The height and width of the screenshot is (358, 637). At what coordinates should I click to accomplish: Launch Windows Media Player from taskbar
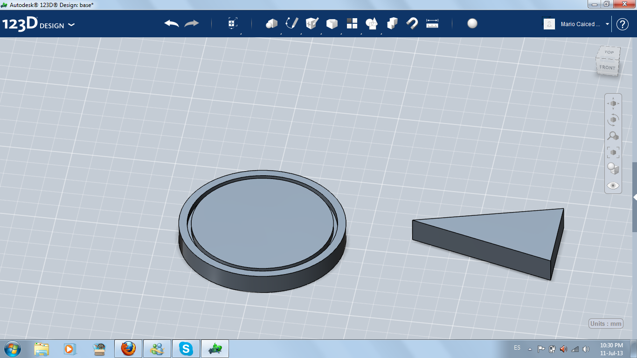tap(69, 349)
